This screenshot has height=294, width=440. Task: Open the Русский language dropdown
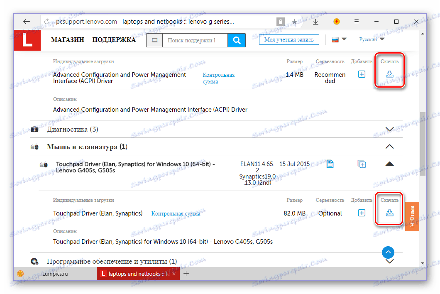coord(372,39)
